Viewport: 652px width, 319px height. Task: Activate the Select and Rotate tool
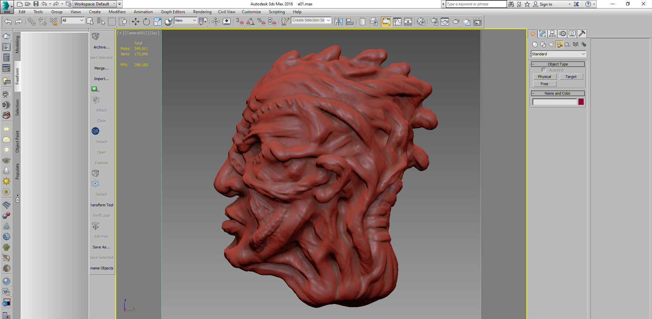(x=146, y=22)
